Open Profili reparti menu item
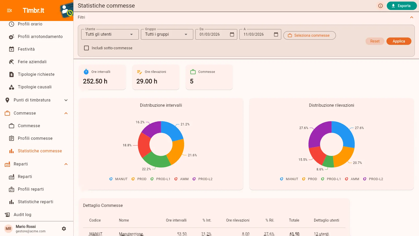 (37, 189)
